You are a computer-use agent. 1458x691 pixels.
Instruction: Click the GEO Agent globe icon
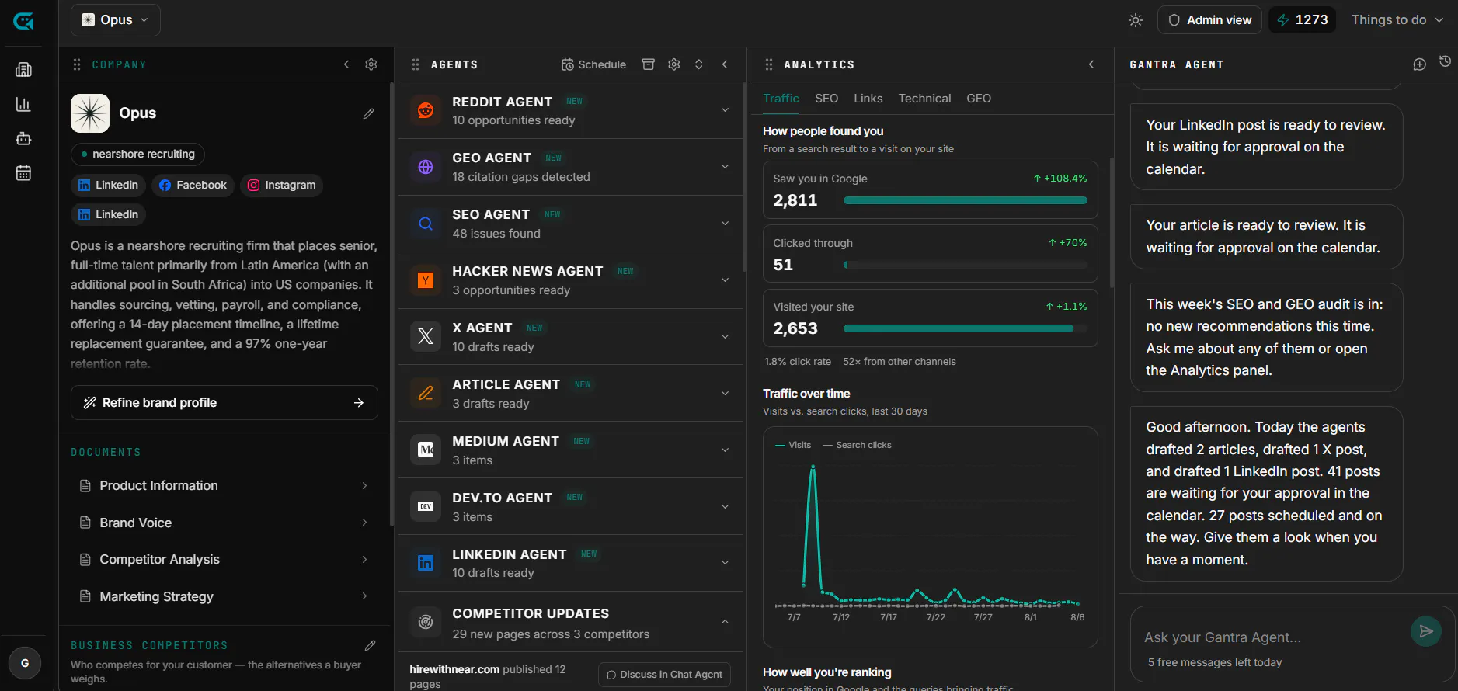click(426, 167)
